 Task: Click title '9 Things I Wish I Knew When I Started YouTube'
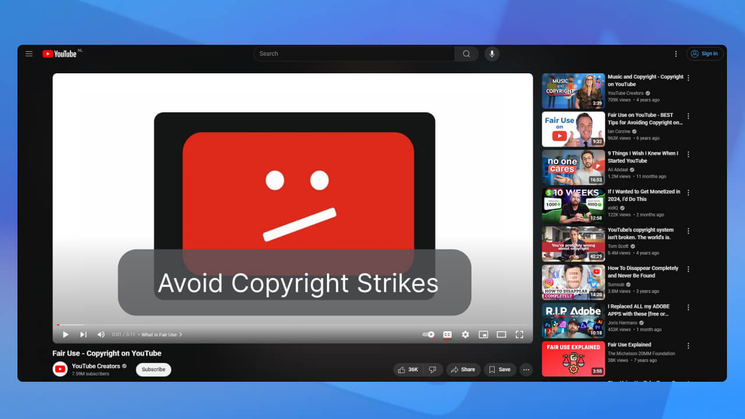pyautogui.click(x=643, y=157)
